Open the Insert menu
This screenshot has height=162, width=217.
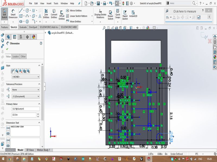(49, 4)
